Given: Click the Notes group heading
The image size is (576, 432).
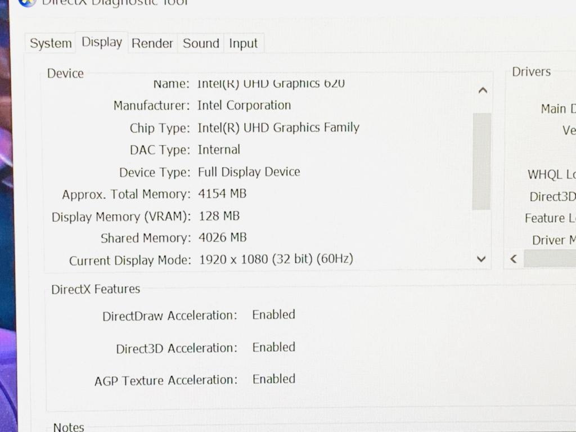Looking at the screenshot, I should pos(69,427).
